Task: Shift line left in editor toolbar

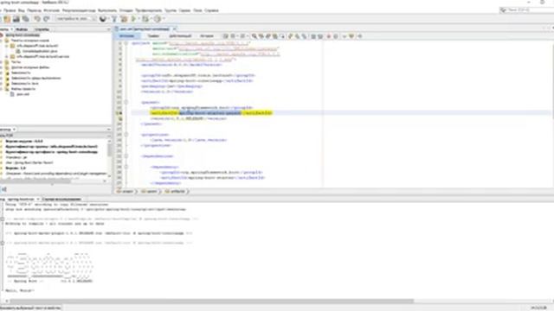Action: [x=313, y=36]
